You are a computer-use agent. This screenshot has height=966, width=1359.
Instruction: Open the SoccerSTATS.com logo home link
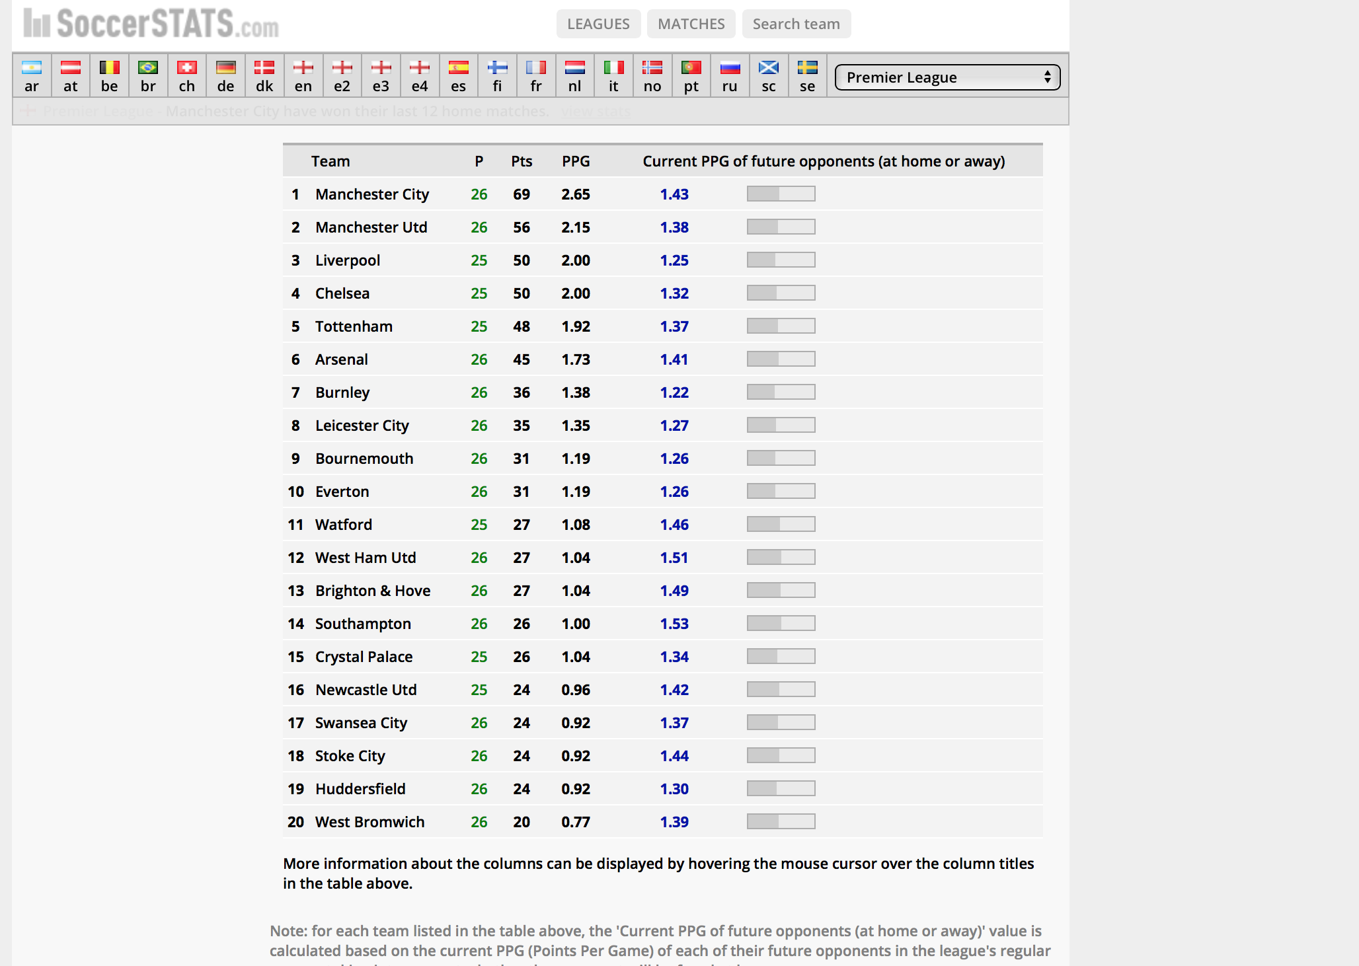click(x=151, y=24)
